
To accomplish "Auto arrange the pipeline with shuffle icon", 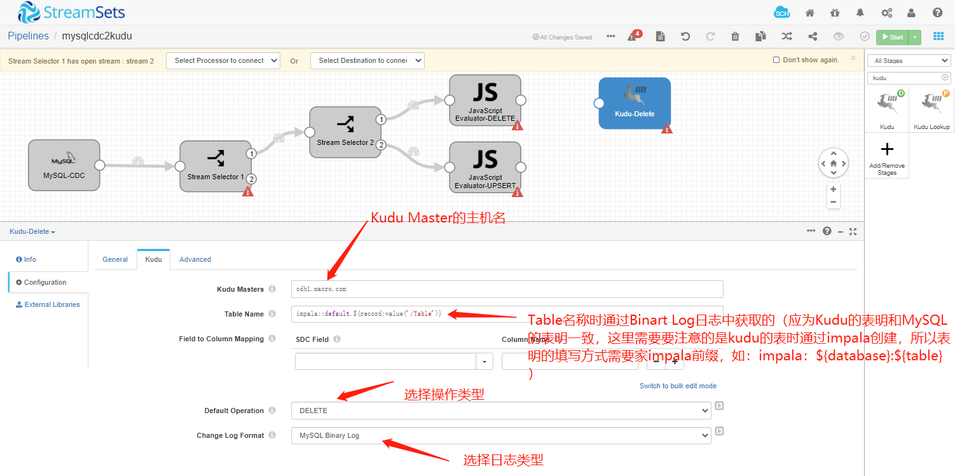I will click(x=787, y=36).
